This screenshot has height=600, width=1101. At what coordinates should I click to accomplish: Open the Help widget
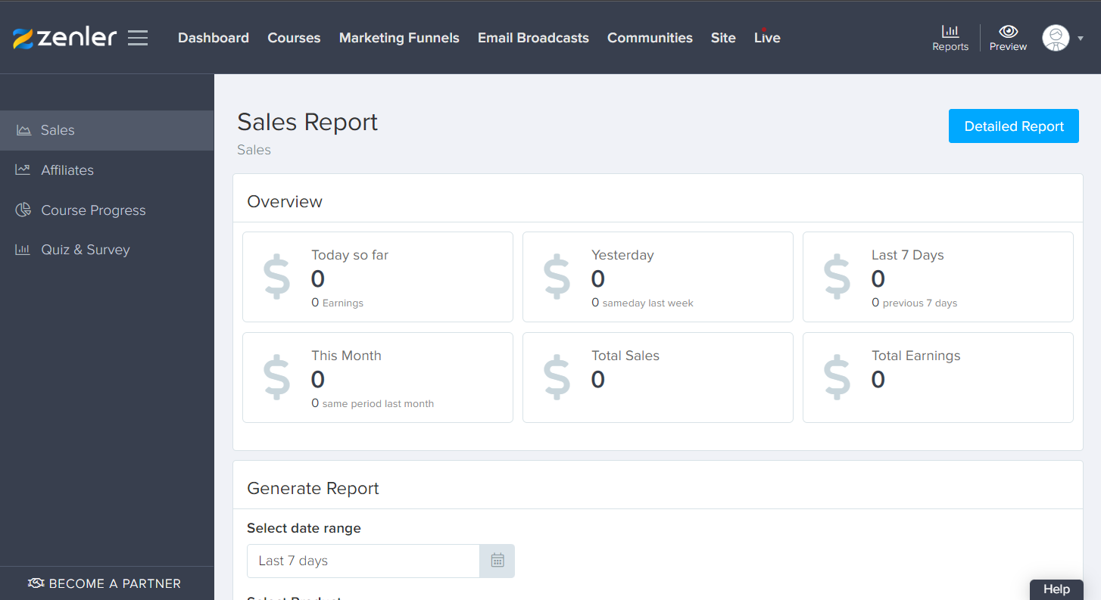coord(1056,589)
